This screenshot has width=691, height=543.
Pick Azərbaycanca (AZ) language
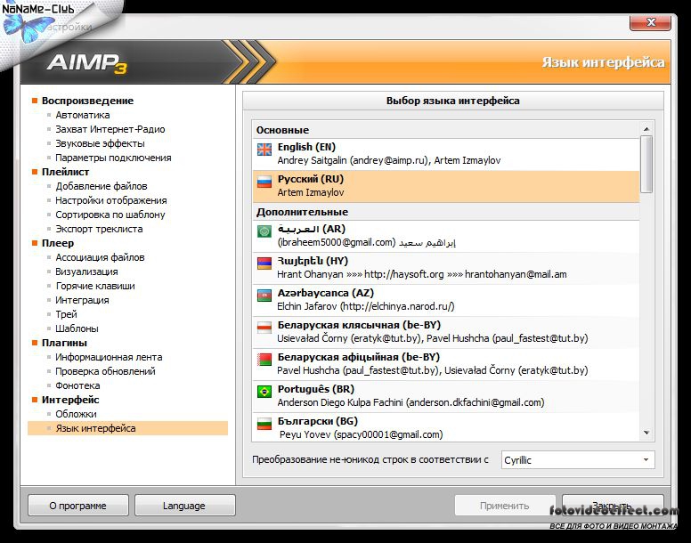446,300
